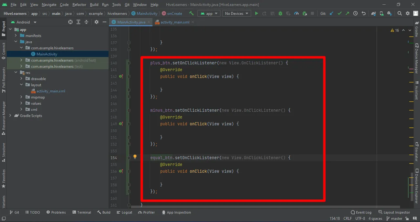Click the Make Project hammer icon

tap(191, 13)
